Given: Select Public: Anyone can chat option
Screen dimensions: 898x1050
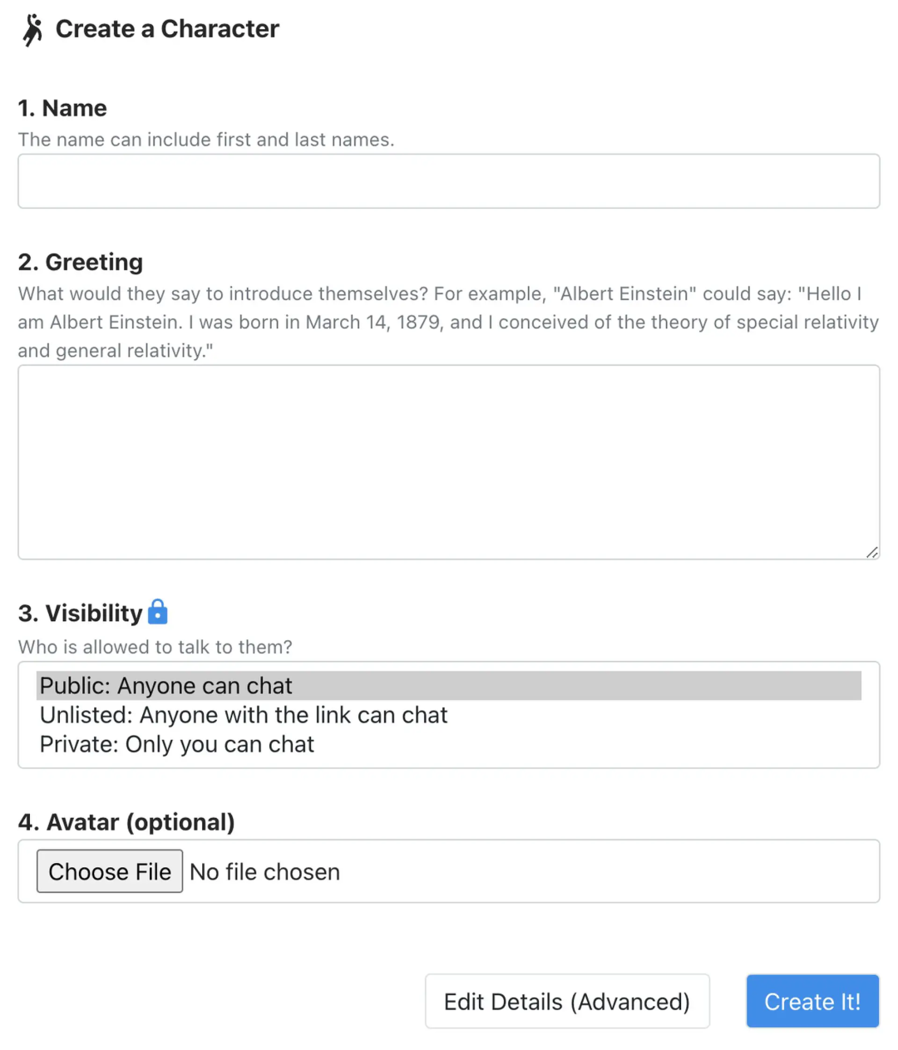Looking at the screenshot, I should 166,686.
